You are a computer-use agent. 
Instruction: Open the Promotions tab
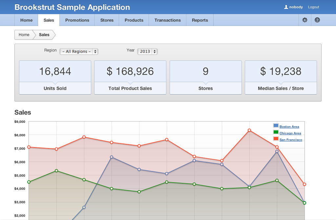pyautogui.click(x=77, y=20)
